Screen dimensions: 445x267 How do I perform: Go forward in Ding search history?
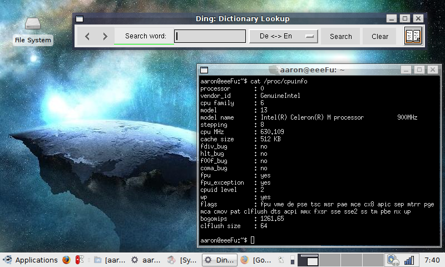105,36
